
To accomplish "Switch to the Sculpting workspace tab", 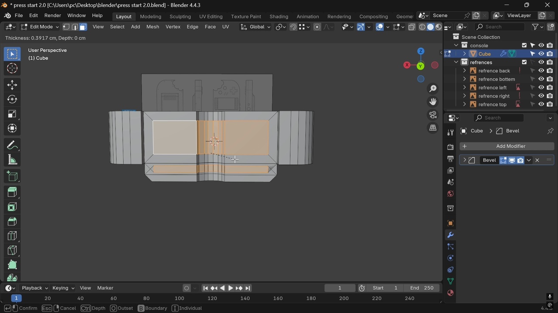I will click(180, 17).
